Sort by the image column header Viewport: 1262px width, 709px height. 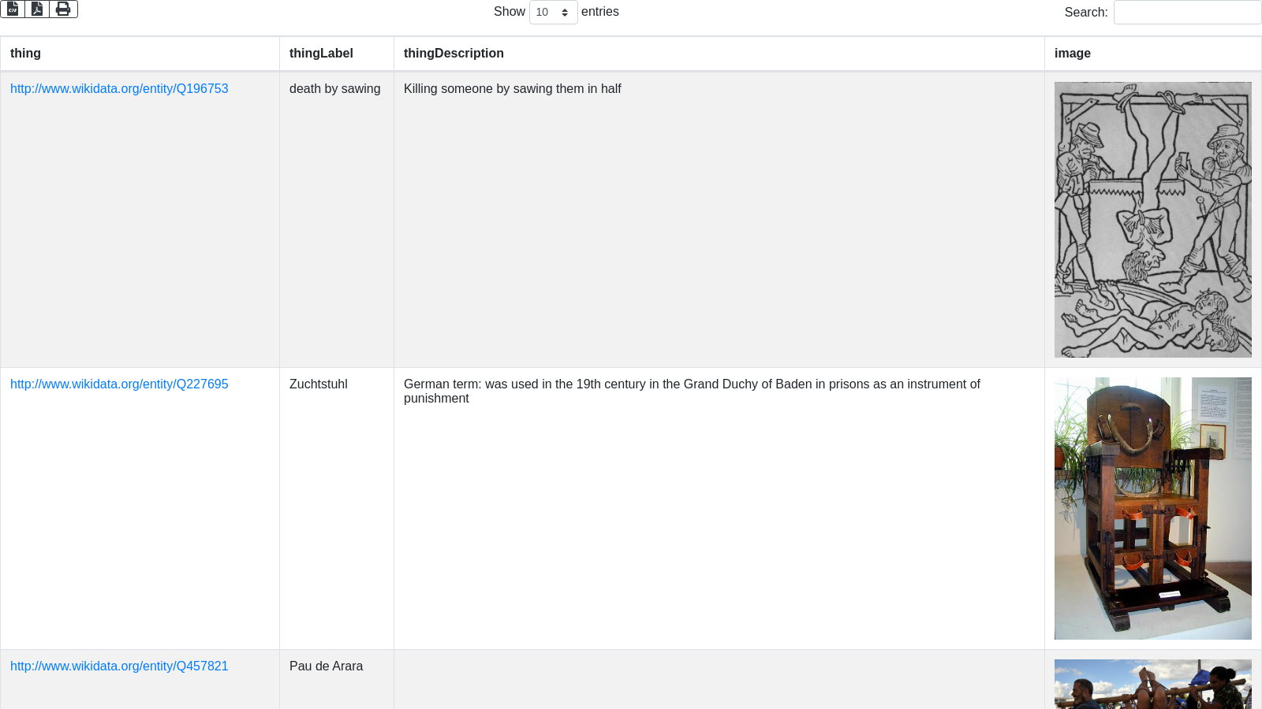pos(1072,54)
